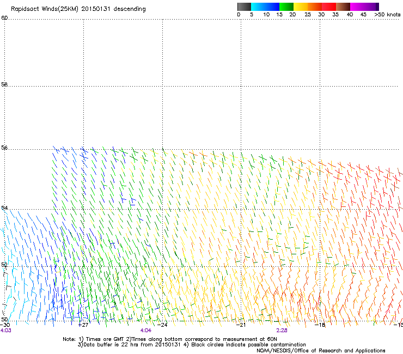Image resolution: width=403 pixels, height=354 pixels.
Task: Click the note line starting 'Note: 1) Times are GMT'
Action: pyautogui.click(x=169, y=339)
